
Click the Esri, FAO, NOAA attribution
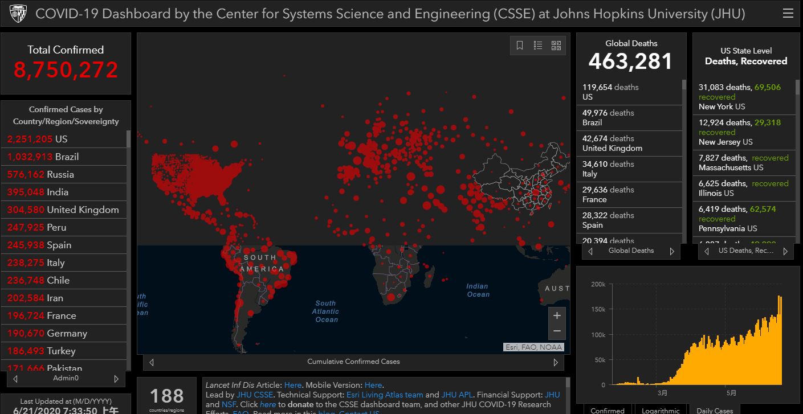point(534,347)
